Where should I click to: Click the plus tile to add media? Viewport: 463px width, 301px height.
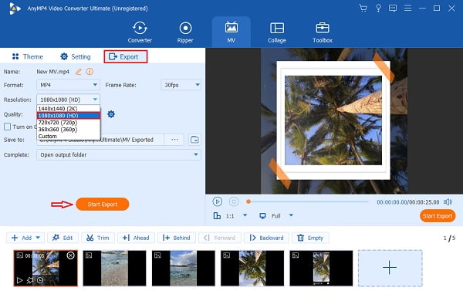[390, 269]
